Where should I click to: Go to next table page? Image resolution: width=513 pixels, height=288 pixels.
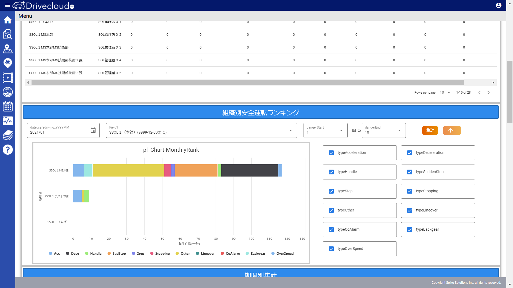tap(488, 93)
